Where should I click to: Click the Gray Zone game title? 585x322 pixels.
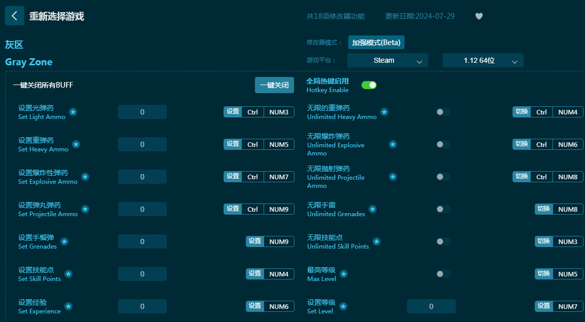click(x=29, y=62)
